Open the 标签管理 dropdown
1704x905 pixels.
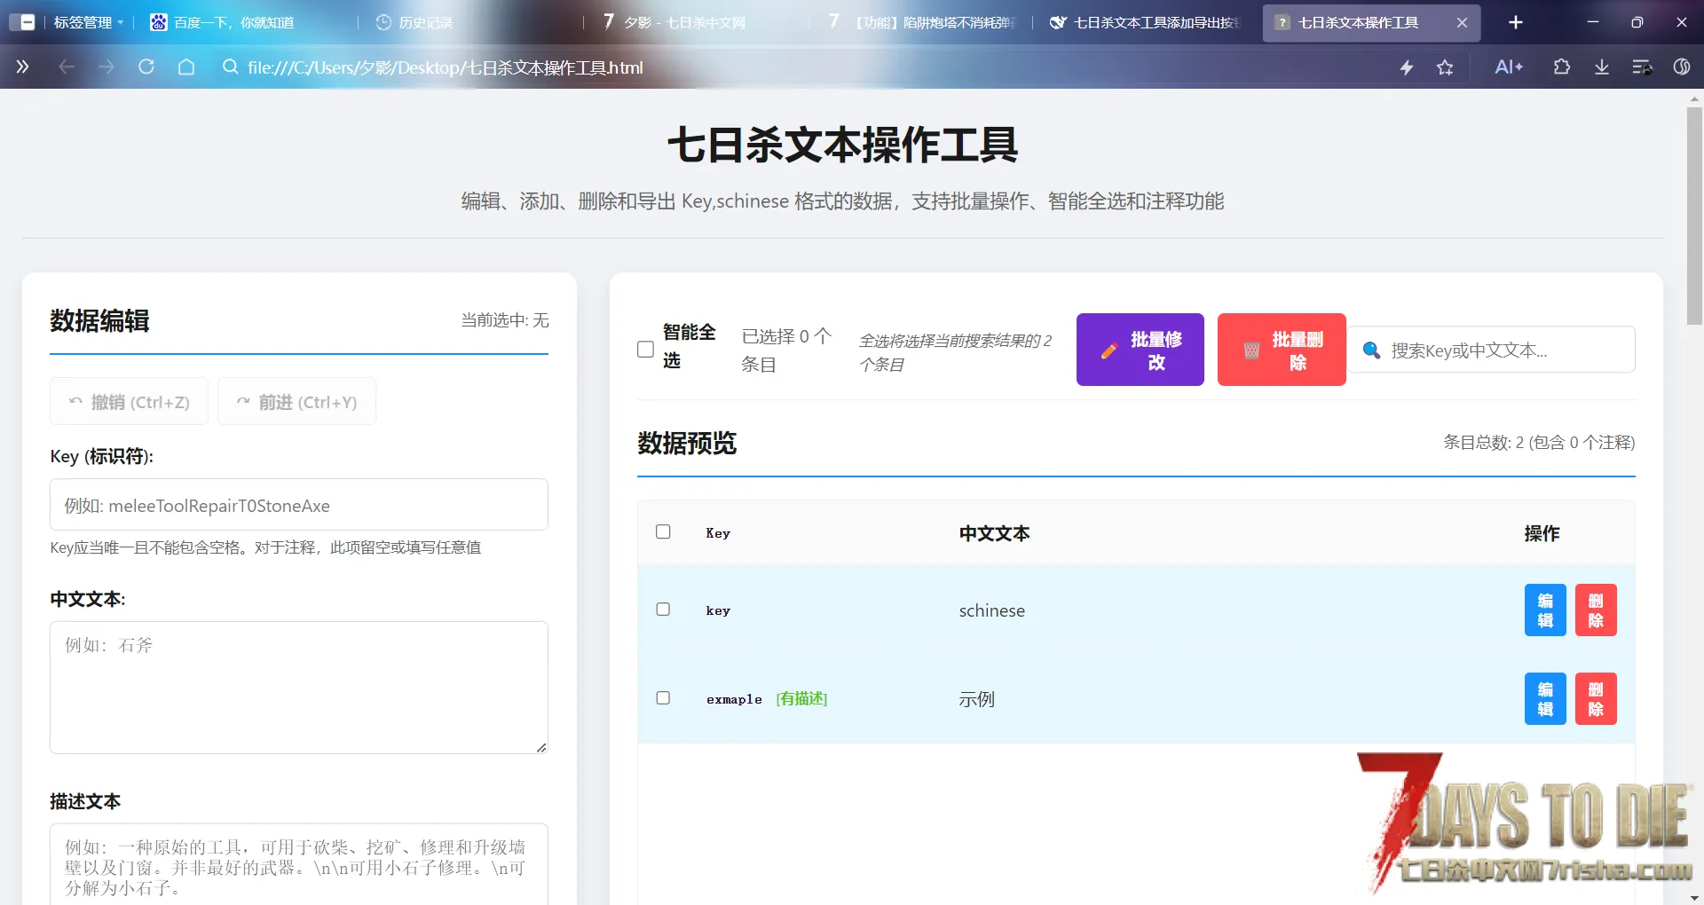click(87, 22)
